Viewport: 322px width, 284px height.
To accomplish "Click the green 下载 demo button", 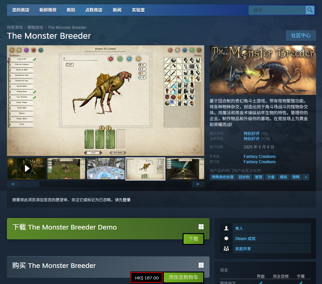I will pos(193,239).
